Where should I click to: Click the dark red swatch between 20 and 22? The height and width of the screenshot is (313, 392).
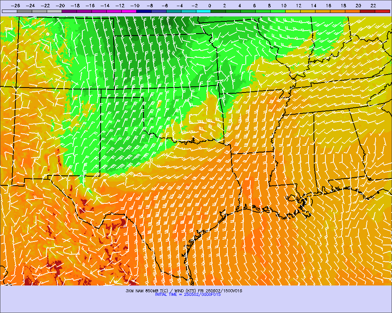coord(368,11)
